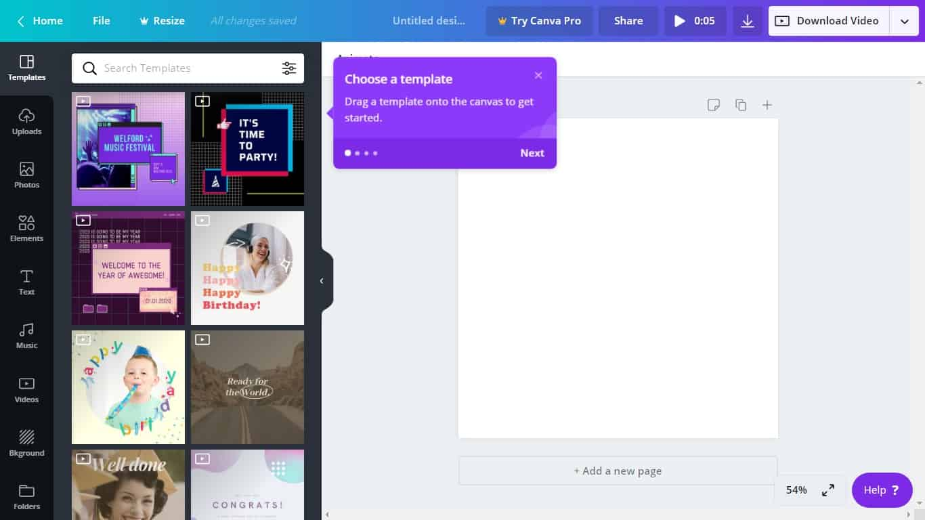Open the Templates panel

pyautogui.click(x=26, y=67)
